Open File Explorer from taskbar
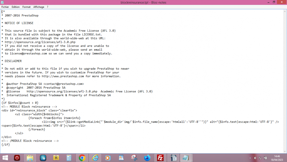The image size is (287, 162). pyautogui.click(x=30, y=158)
